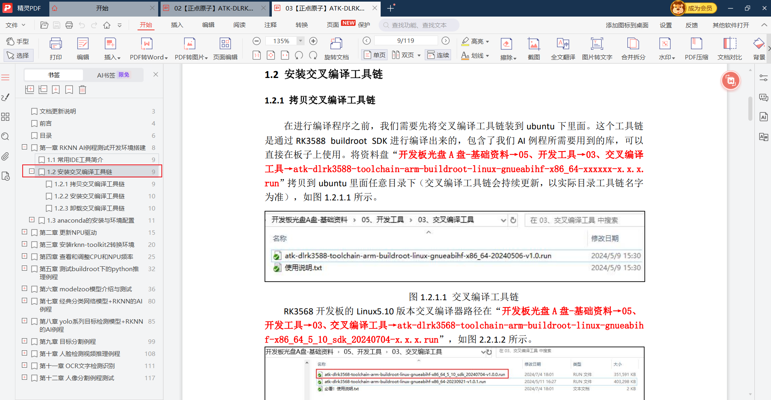Viewport: 771px width, 400px height.
Task: Open the thumbnails grid sidebar icon
Action: click(5, 117)
